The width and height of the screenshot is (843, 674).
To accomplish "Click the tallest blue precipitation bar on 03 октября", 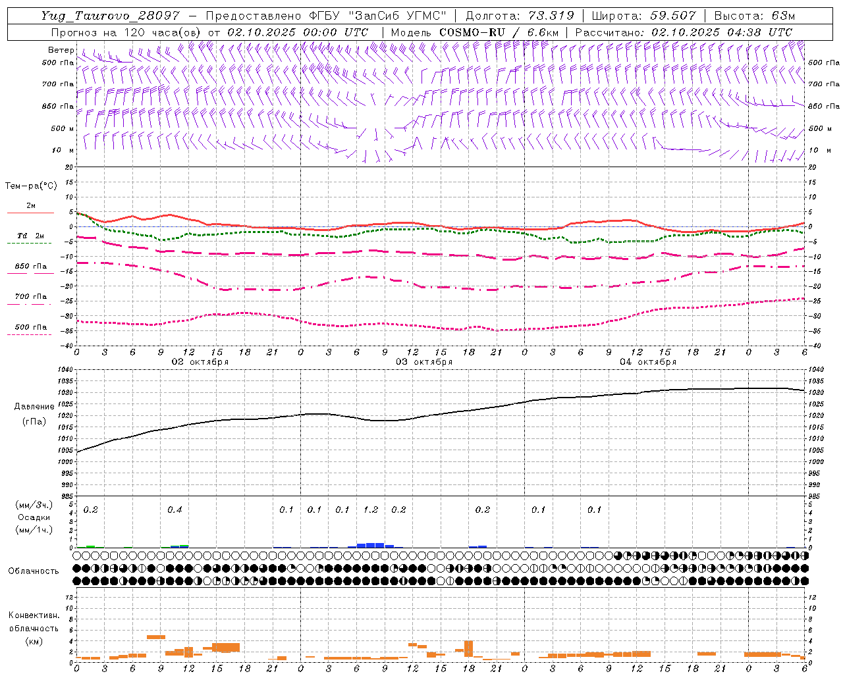I will [x=371, y=545].
